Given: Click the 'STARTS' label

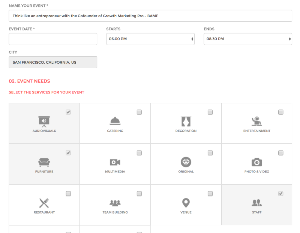Looking at the screenshot, I should click(113, 29).
